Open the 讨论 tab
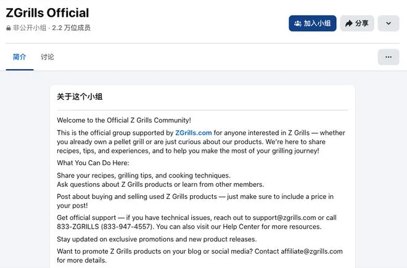The width and height of the screenshot is (407, 268). (x=47, y=57)
